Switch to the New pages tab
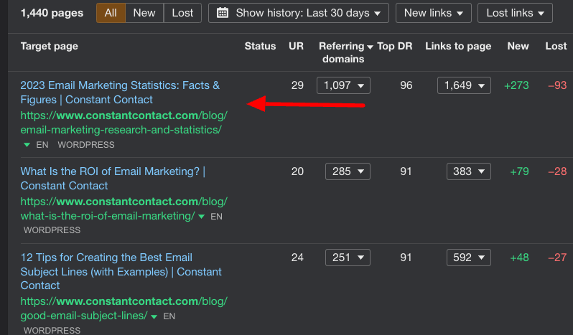The width and height of the screenshot is (573, 335). coord(144,13)
